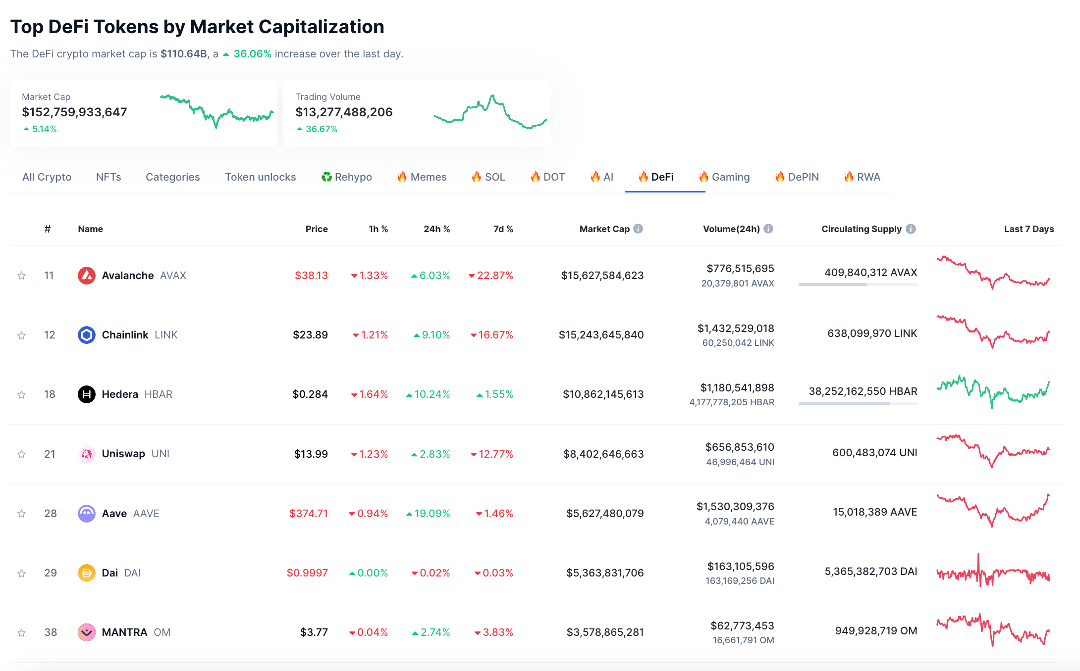Click the fire icon beside Gaming

703,177
